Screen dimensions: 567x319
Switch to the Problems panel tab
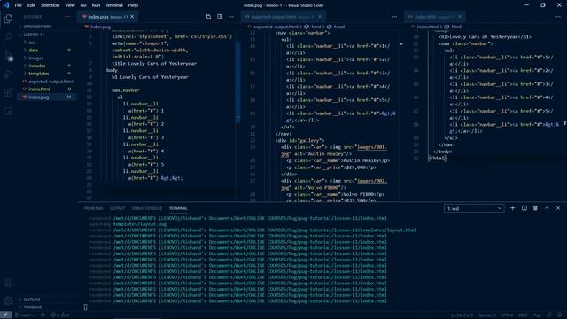pyautogui.click(x=93, y=209)
